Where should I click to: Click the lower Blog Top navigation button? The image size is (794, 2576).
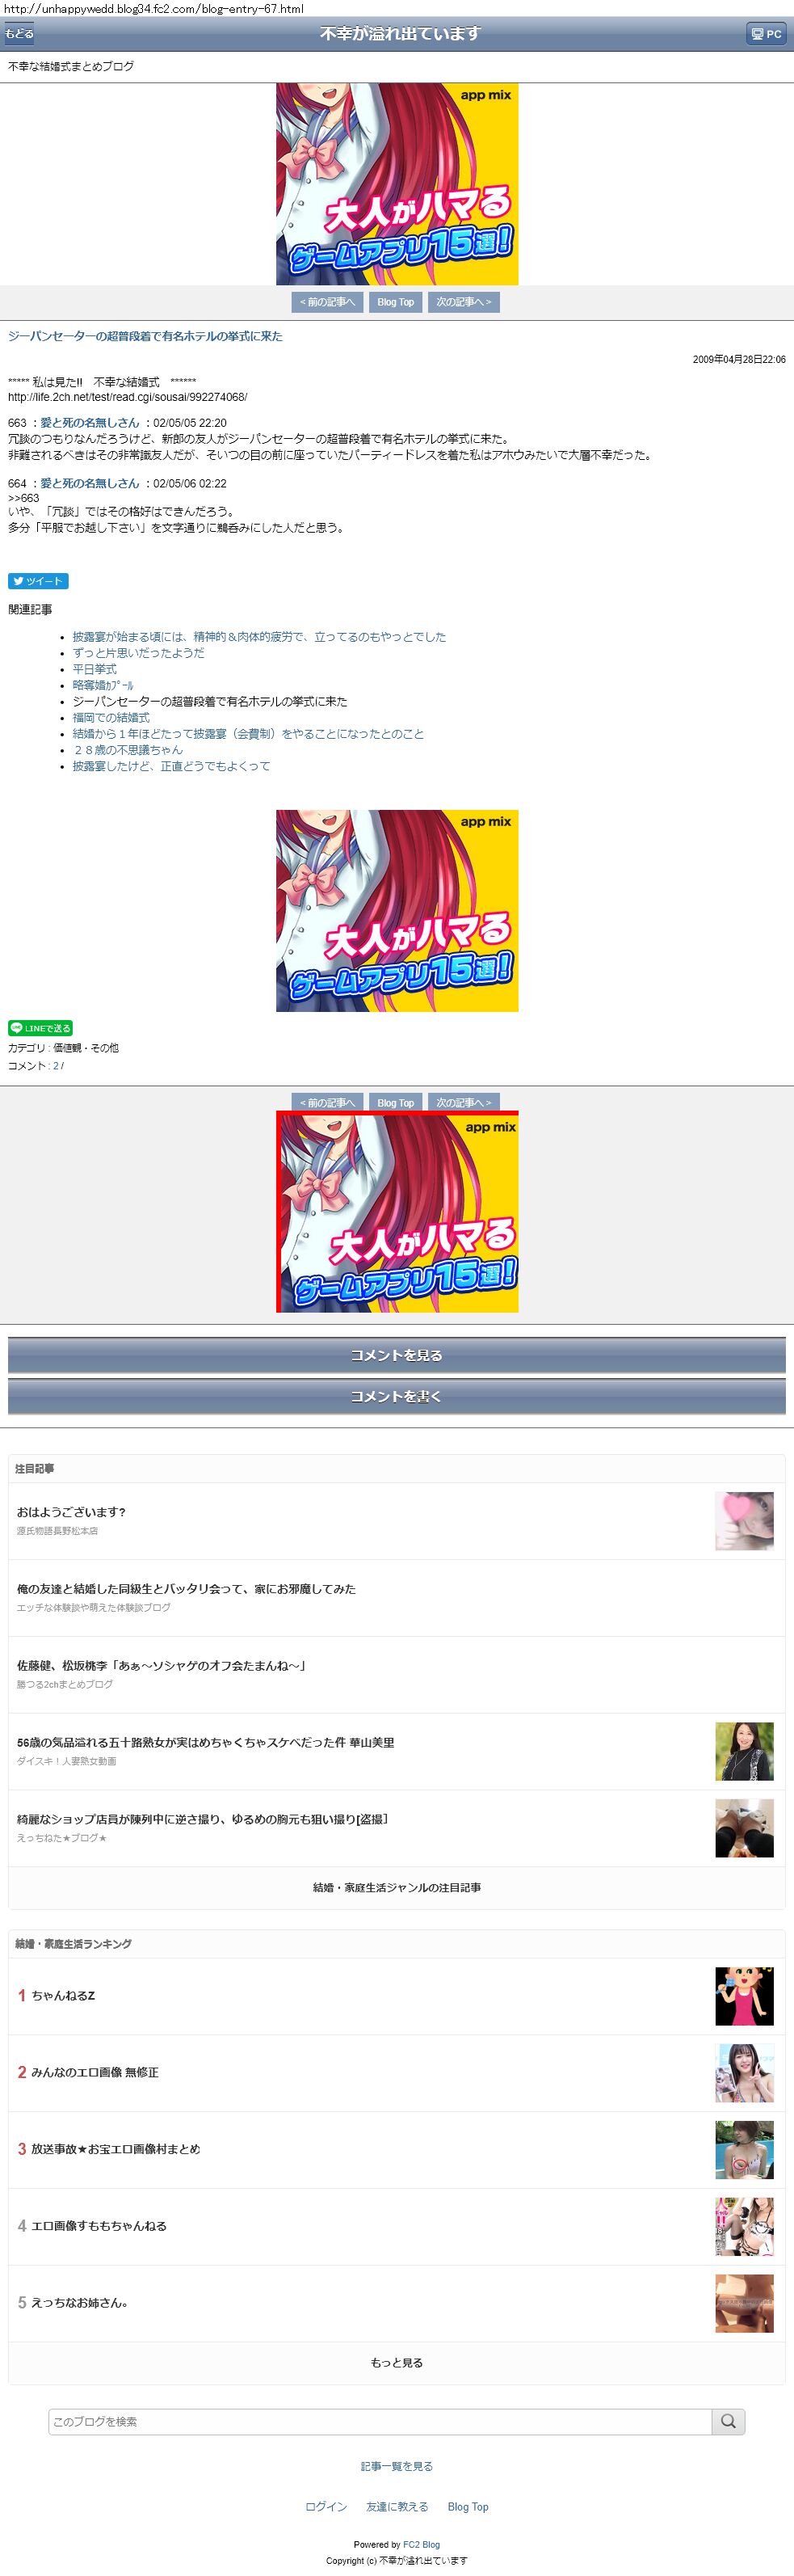coord(396,1102)
